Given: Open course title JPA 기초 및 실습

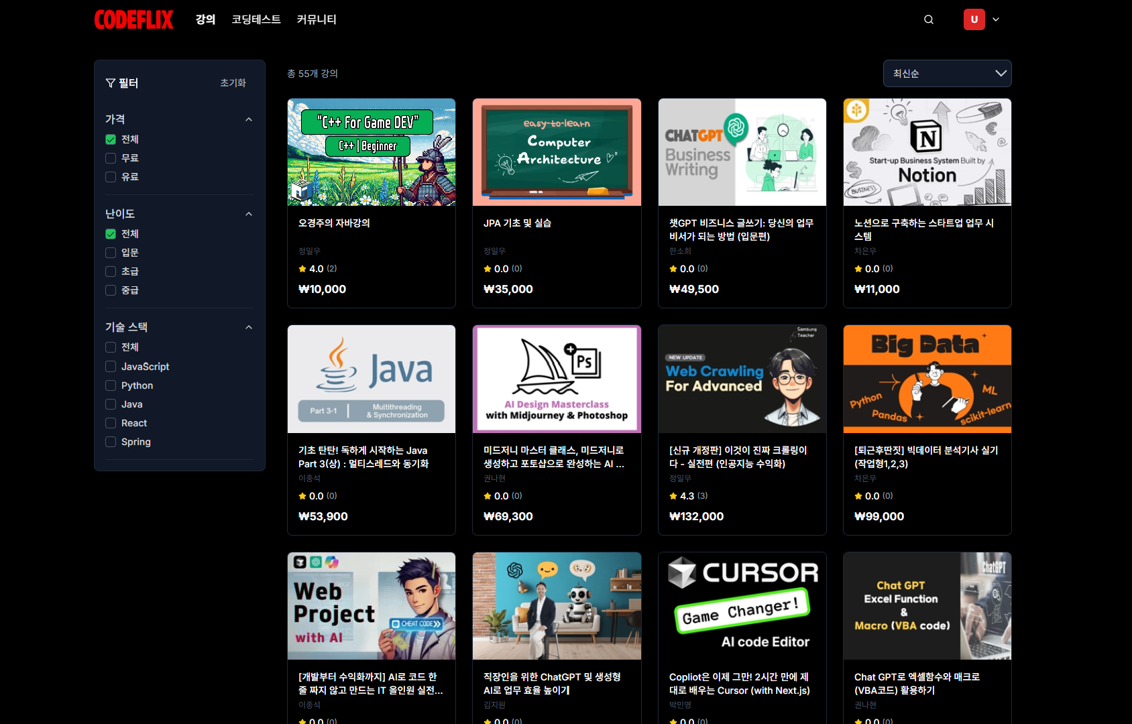Looking at the screenshot, I should tap(517, 223).
